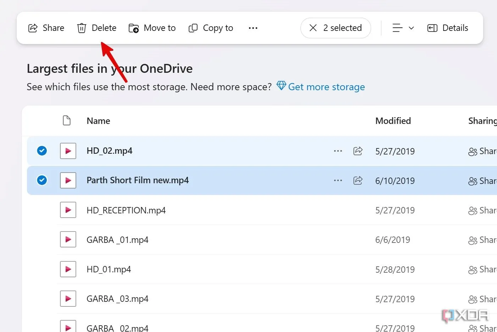Share HD_02.mp4 using row share icon

coord(358,151)
